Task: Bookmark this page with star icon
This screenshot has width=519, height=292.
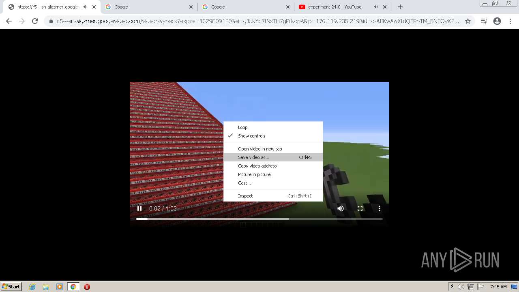Action: click(x=468, y=21)
